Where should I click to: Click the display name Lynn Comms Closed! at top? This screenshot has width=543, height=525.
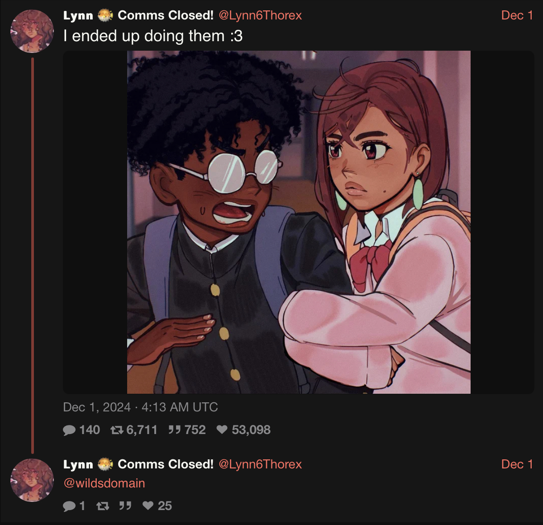138,15
